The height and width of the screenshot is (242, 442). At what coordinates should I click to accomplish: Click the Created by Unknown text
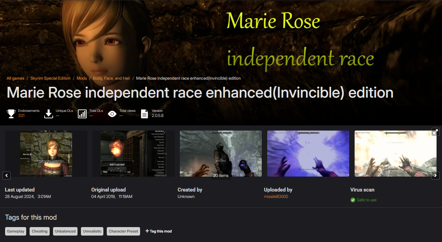point(186,197)
